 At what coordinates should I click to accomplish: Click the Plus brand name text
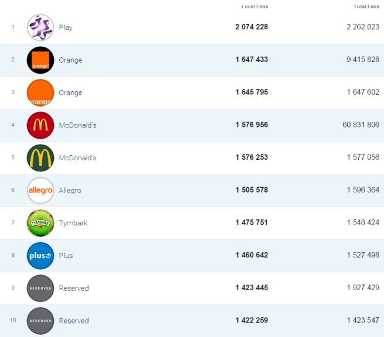coord(66,256)
